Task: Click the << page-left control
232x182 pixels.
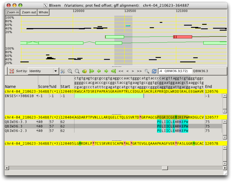Action: [x=121, y=71]
